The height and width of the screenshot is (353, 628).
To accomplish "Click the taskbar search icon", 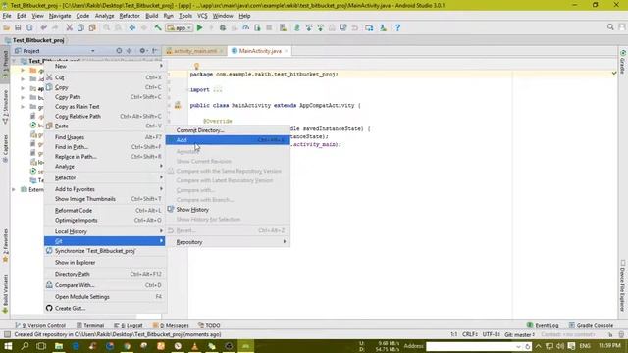I will (25, 346).
